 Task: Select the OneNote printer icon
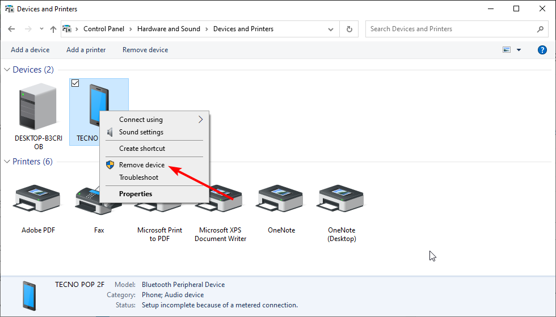[x=280, y=199]
